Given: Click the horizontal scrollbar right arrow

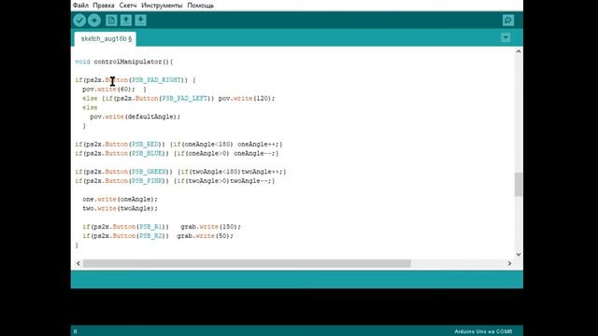Looking at the screenshot, I should coord(509,263).
